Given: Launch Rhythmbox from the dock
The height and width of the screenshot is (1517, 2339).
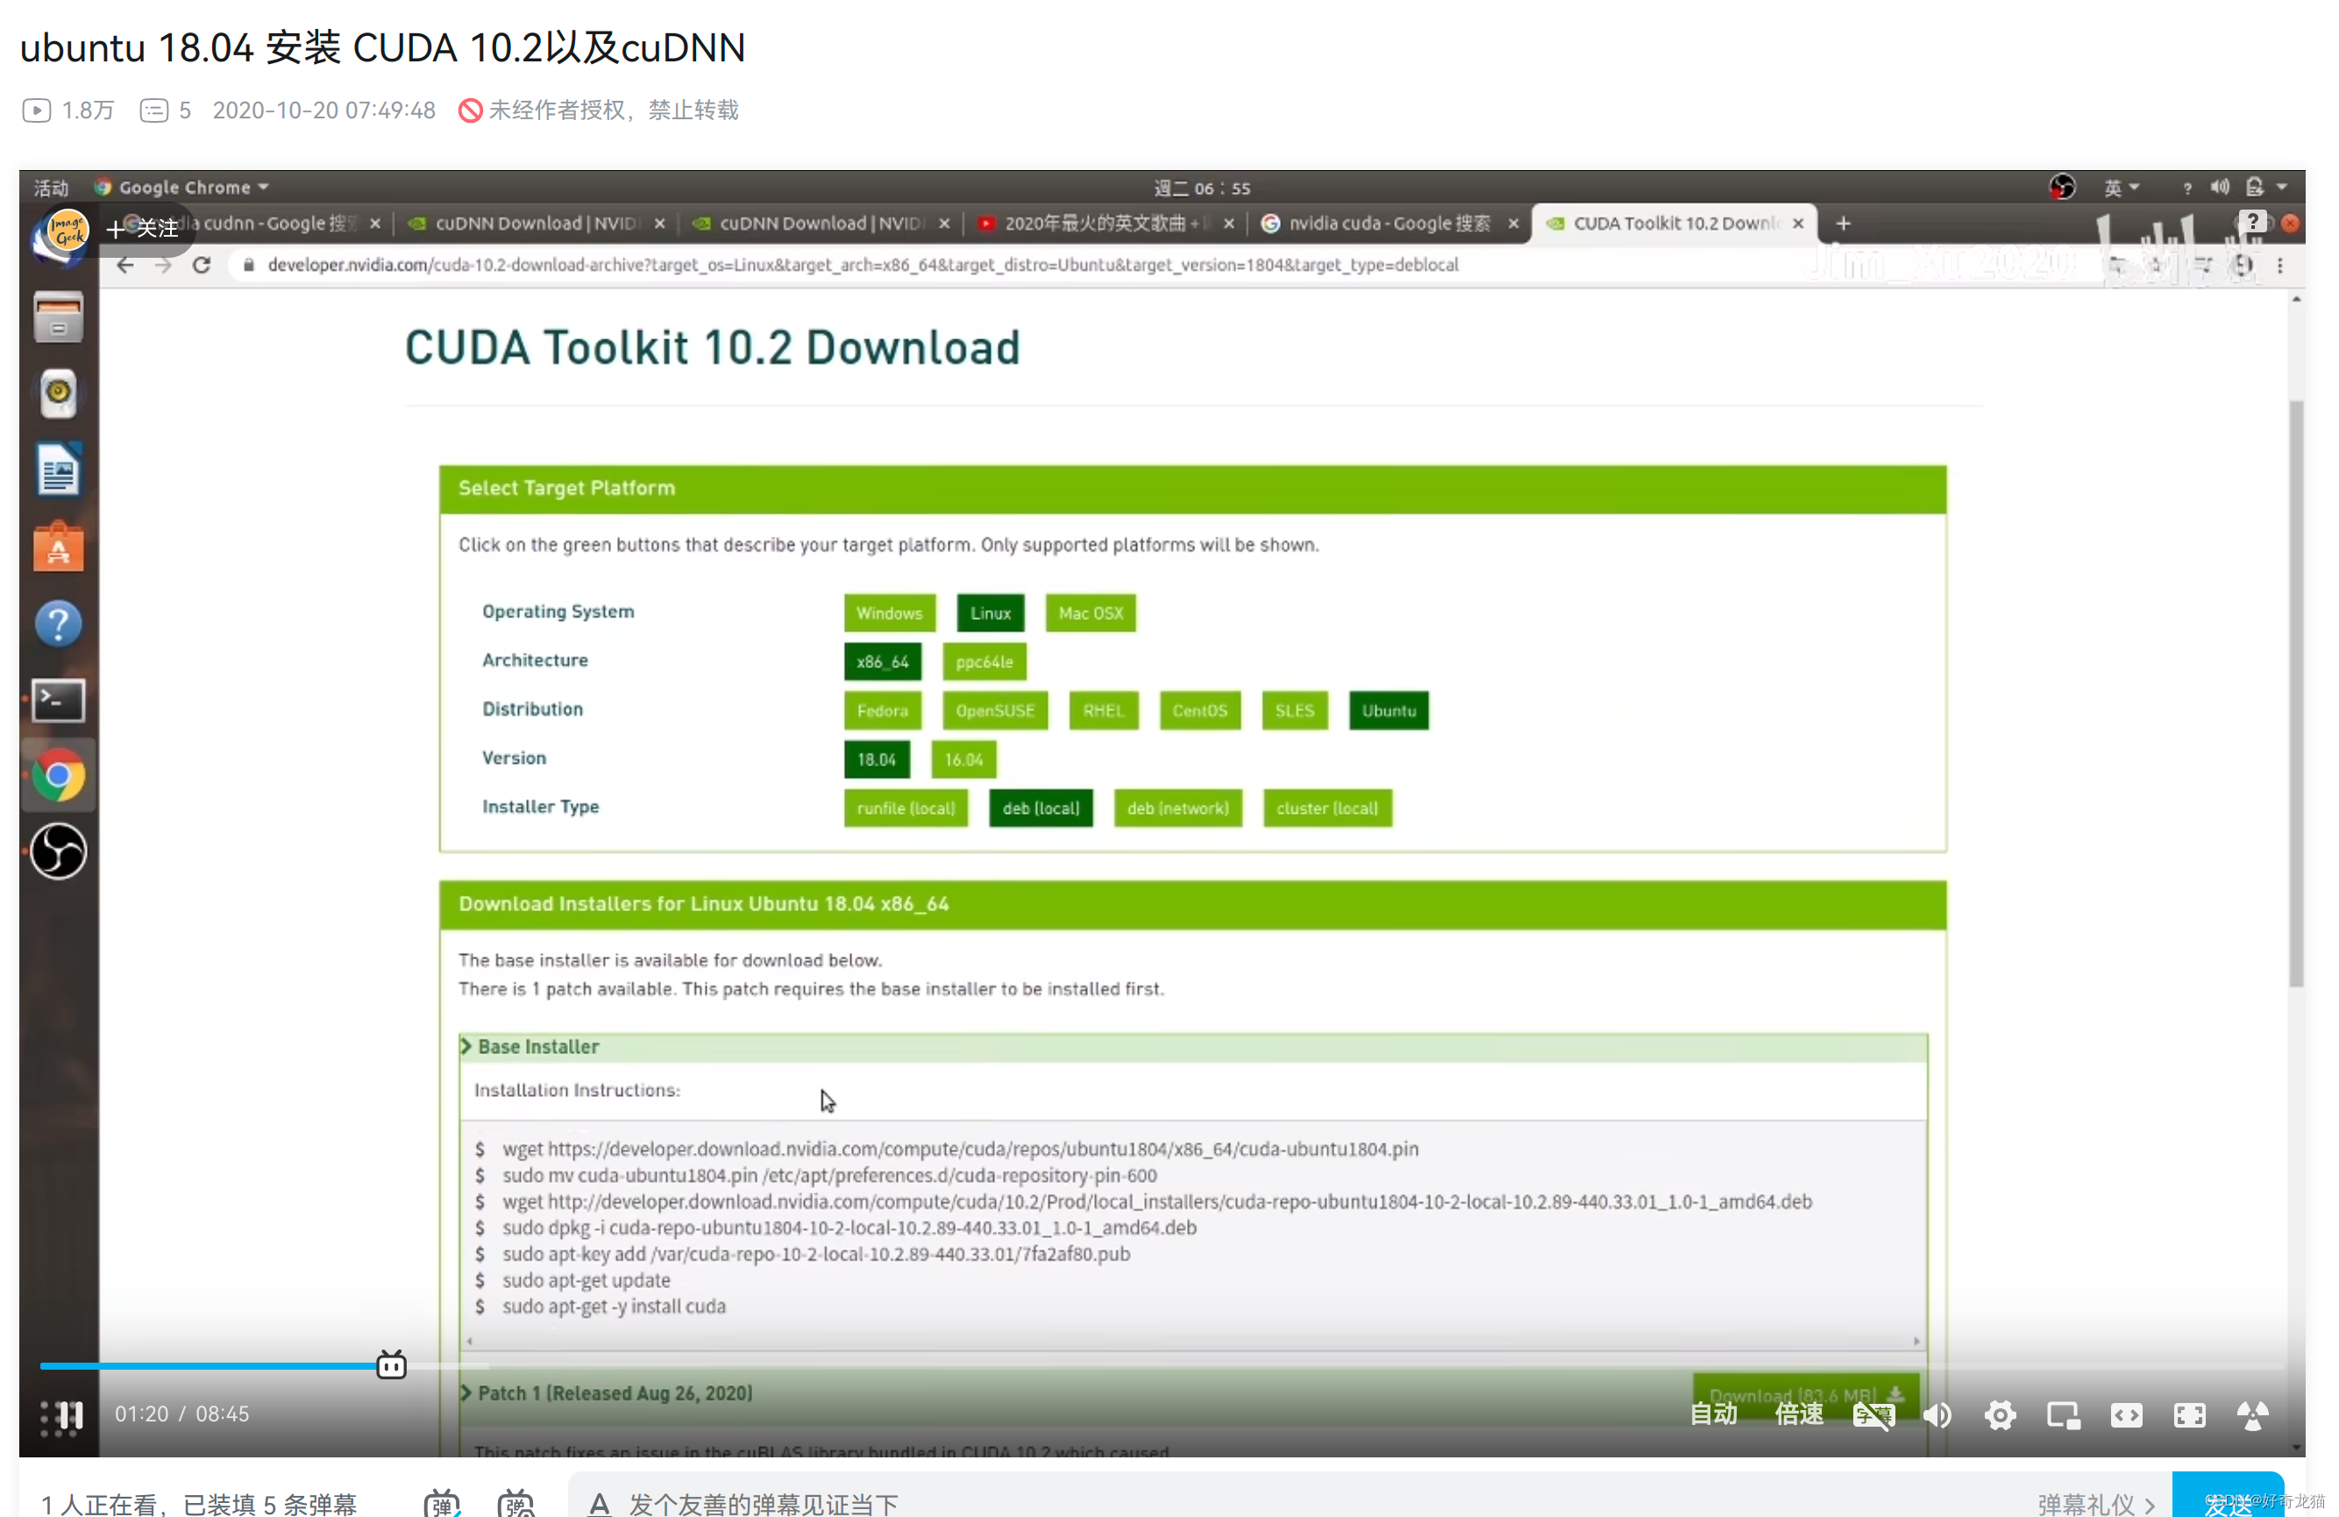Looking at the screenshot, I should coord(58,393).
